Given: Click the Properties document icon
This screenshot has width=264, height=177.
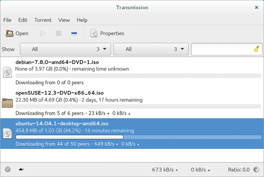Looking at the screenshot, I should [94, 33].
